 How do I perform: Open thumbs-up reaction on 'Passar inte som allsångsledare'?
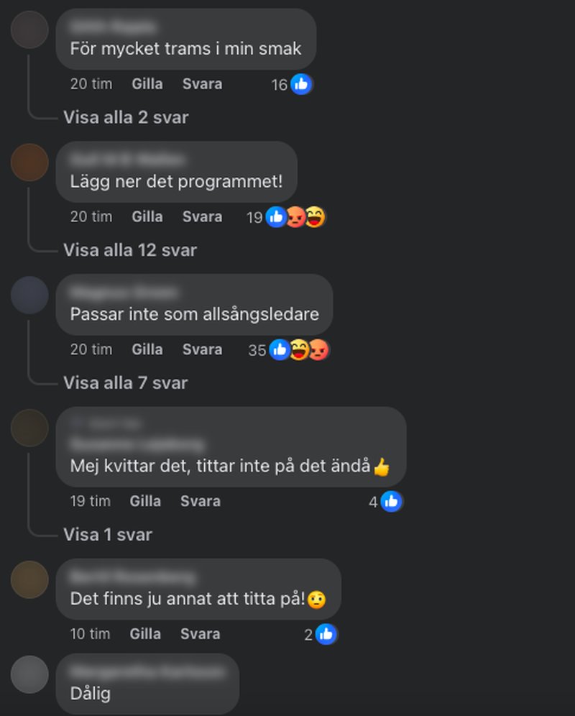(280, 350)
